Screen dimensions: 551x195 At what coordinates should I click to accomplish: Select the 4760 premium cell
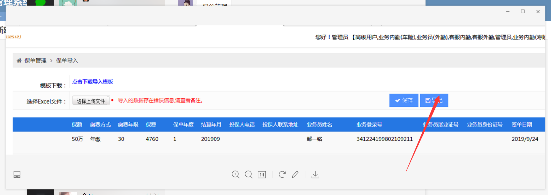point(152,139)
